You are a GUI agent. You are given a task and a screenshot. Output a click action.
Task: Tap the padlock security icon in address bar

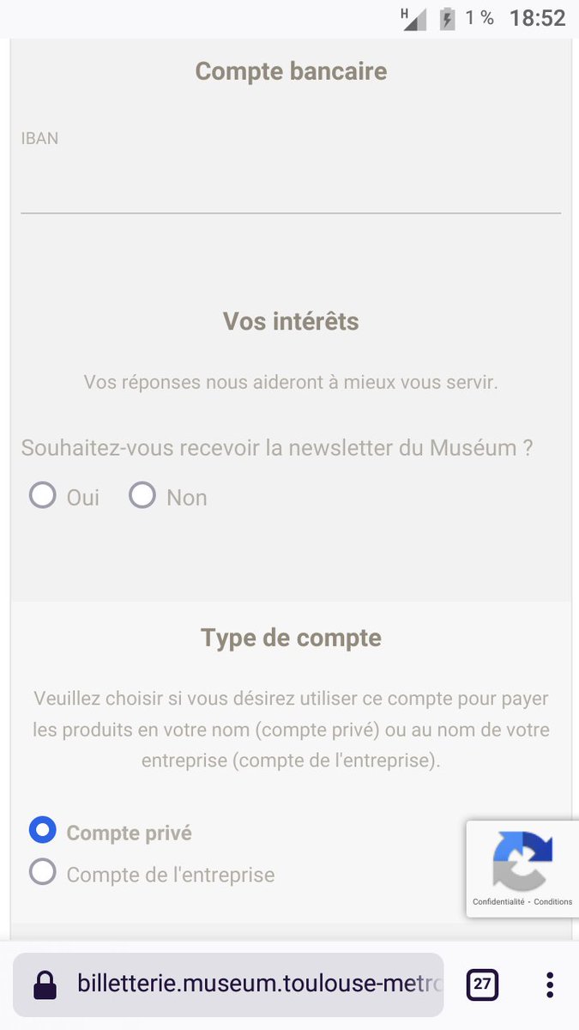(45, 985)
